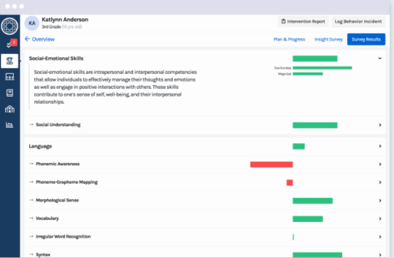
Task: Expand the Vocabulary row chevron
Action: [x=380, y=219]
